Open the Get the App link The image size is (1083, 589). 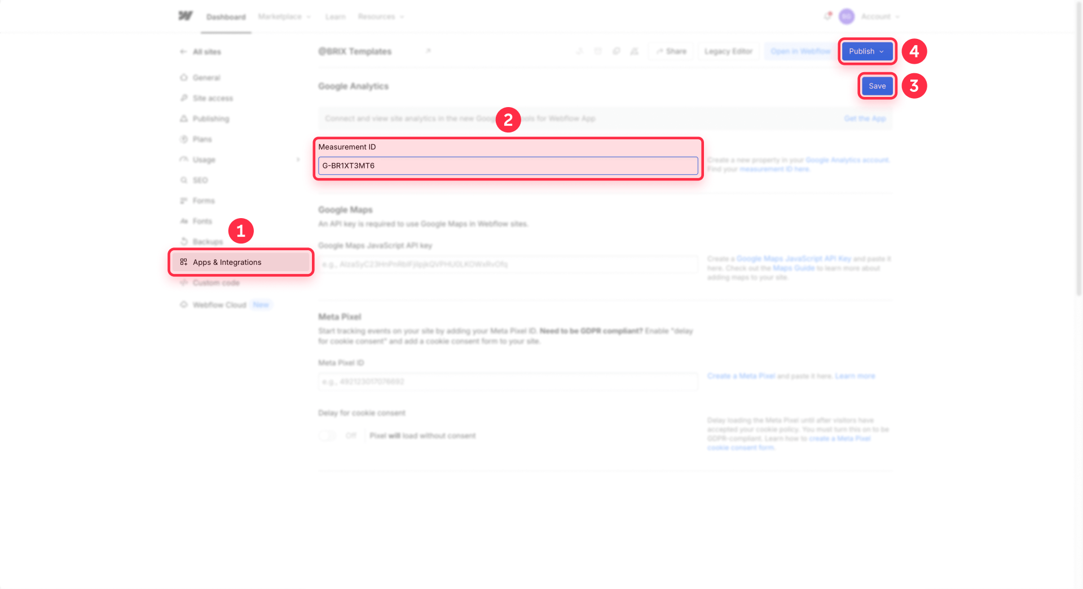(x=865, y=118)
